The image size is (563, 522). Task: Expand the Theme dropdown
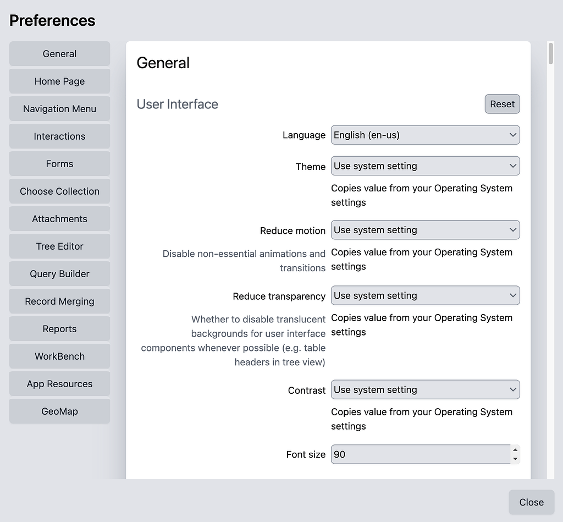coord(425,166)
